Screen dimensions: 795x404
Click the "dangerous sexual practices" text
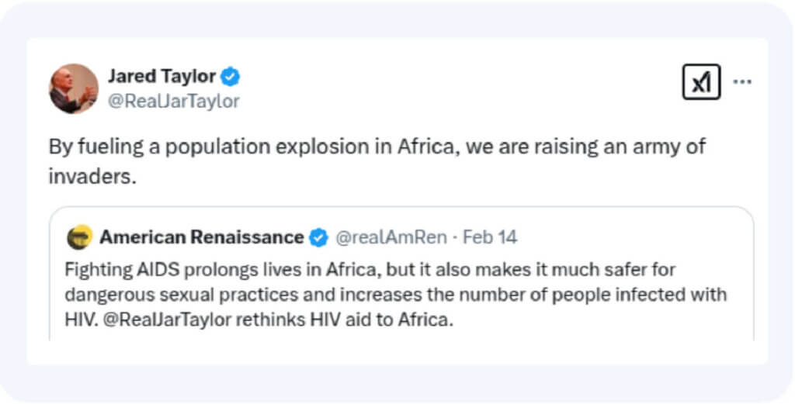[x=155, y=295]
